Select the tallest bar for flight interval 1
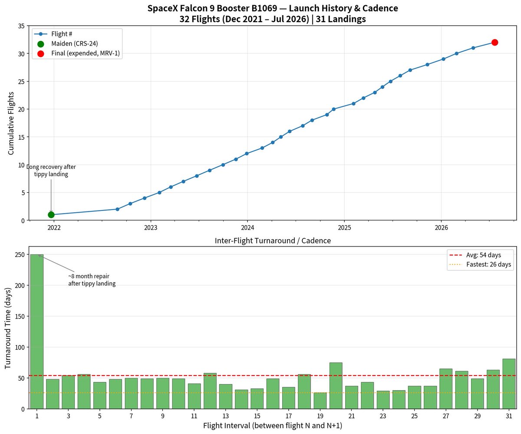This screenshot has height=434, width=521. (x=37, y=332)
